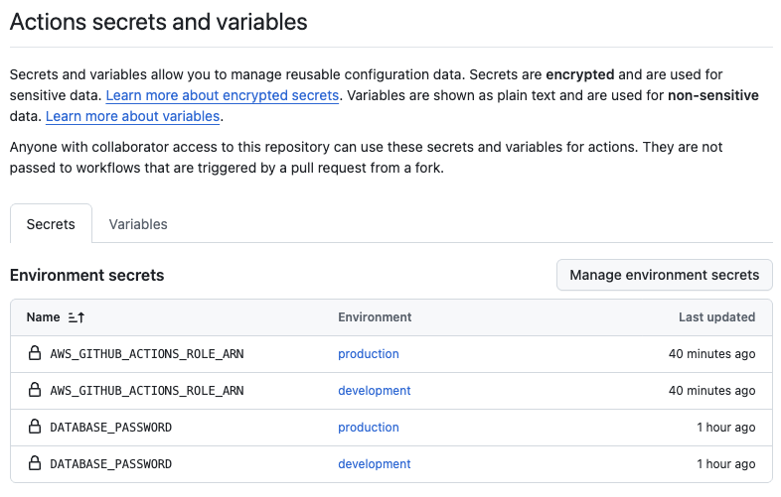
Task: Follow Learn more about variables link
Action: tap(132, 116)
